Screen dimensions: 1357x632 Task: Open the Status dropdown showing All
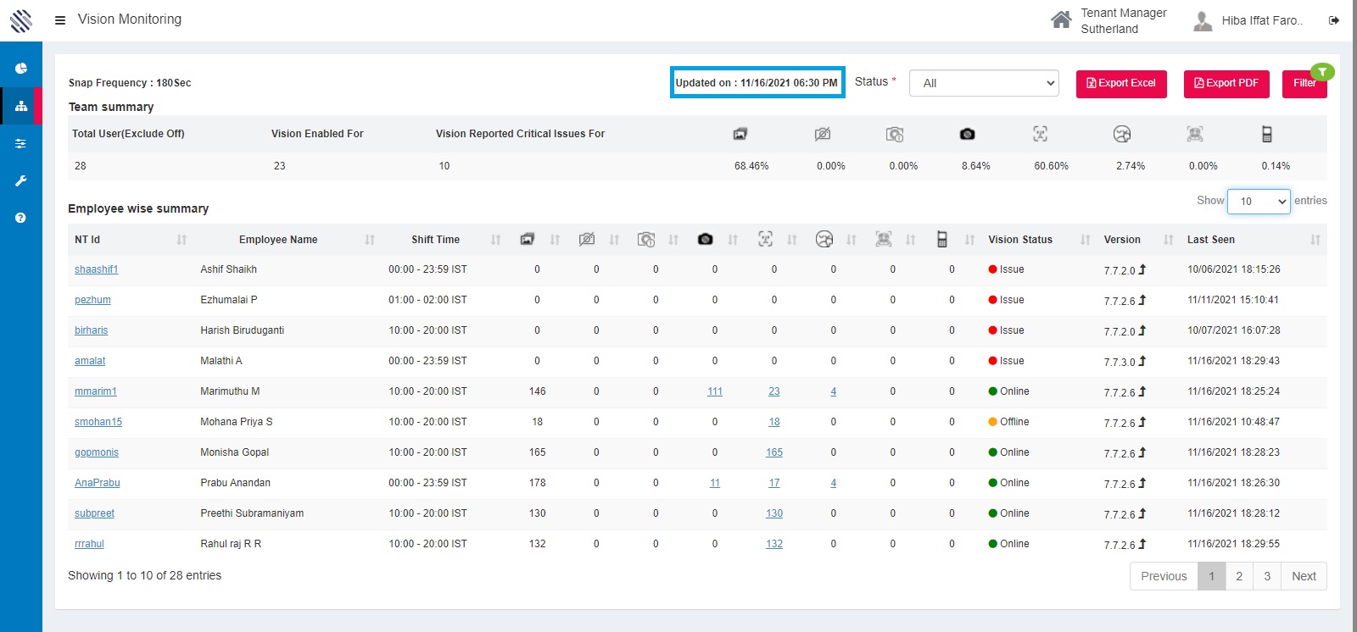point(984,83)
